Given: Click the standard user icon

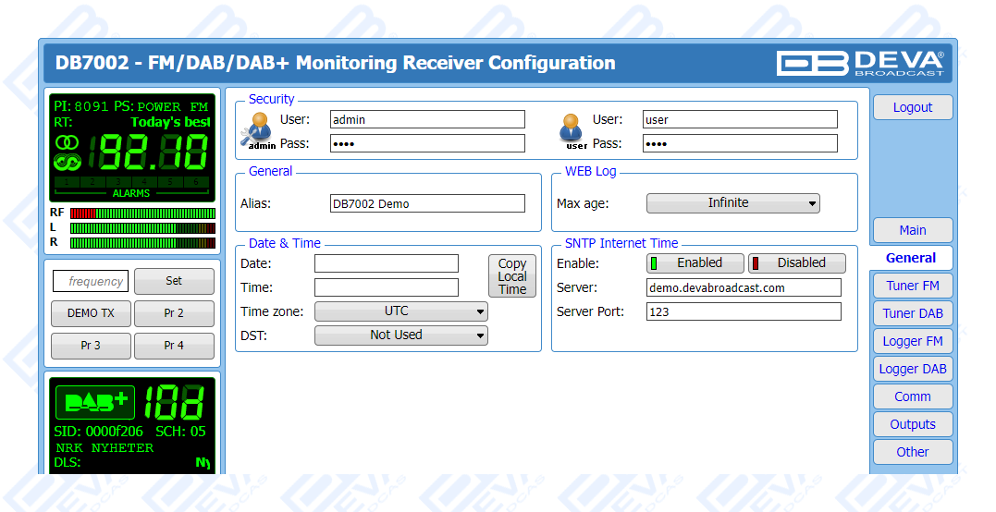Looking at the screenshot, I should pyautogui.click(x=573, y=129).
